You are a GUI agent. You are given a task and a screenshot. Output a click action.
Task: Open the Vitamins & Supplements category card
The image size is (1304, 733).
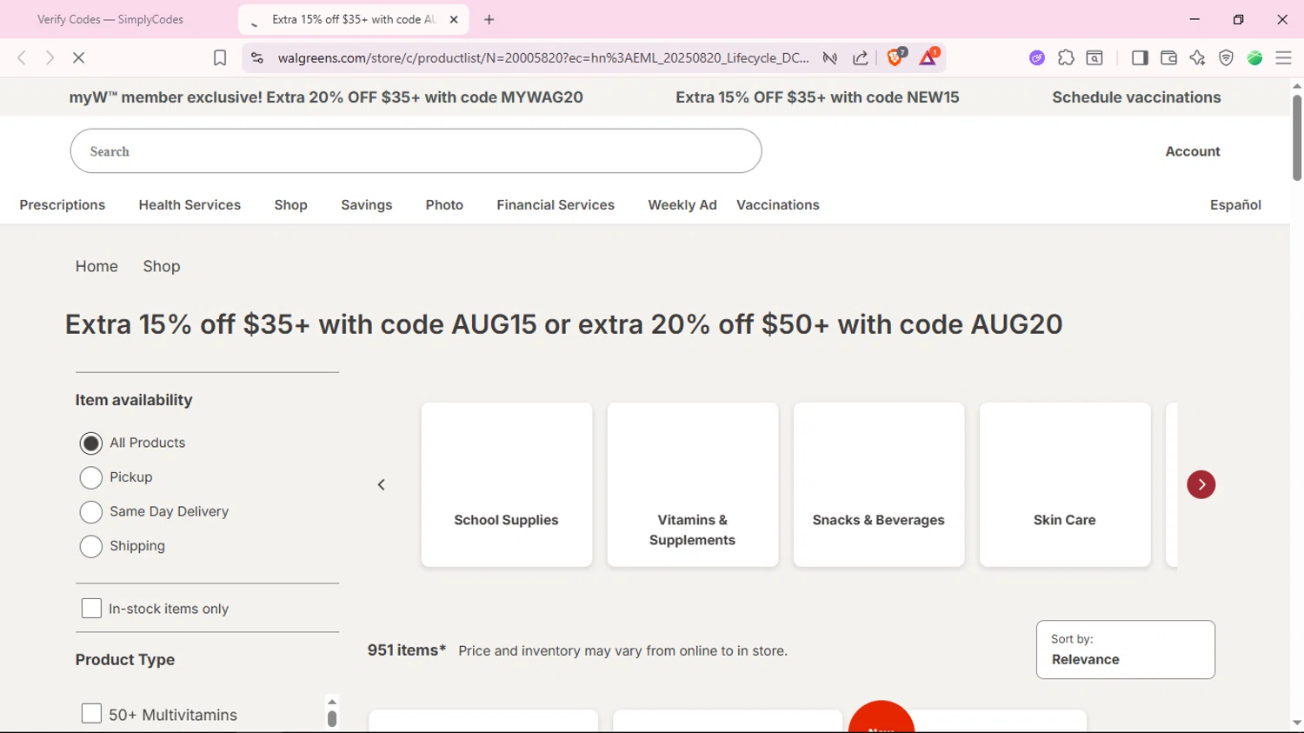coord(693,484)
